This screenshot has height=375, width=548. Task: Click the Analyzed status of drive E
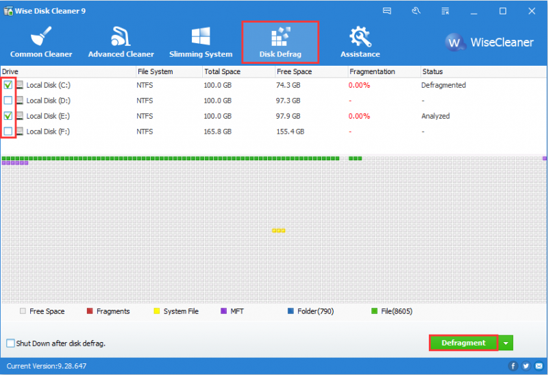(436, 116)
